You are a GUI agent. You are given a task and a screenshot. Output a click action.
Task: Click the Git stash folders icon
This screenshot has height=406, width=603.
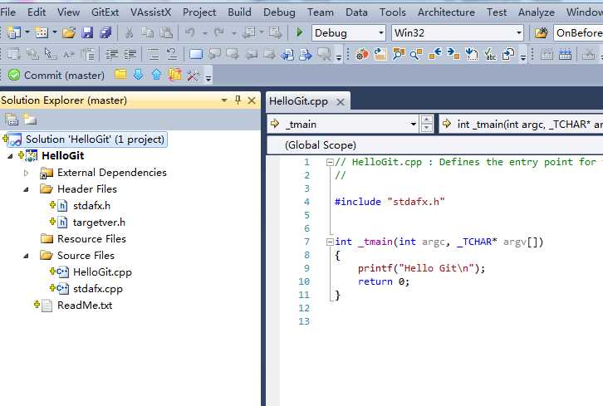click(175, 74)
